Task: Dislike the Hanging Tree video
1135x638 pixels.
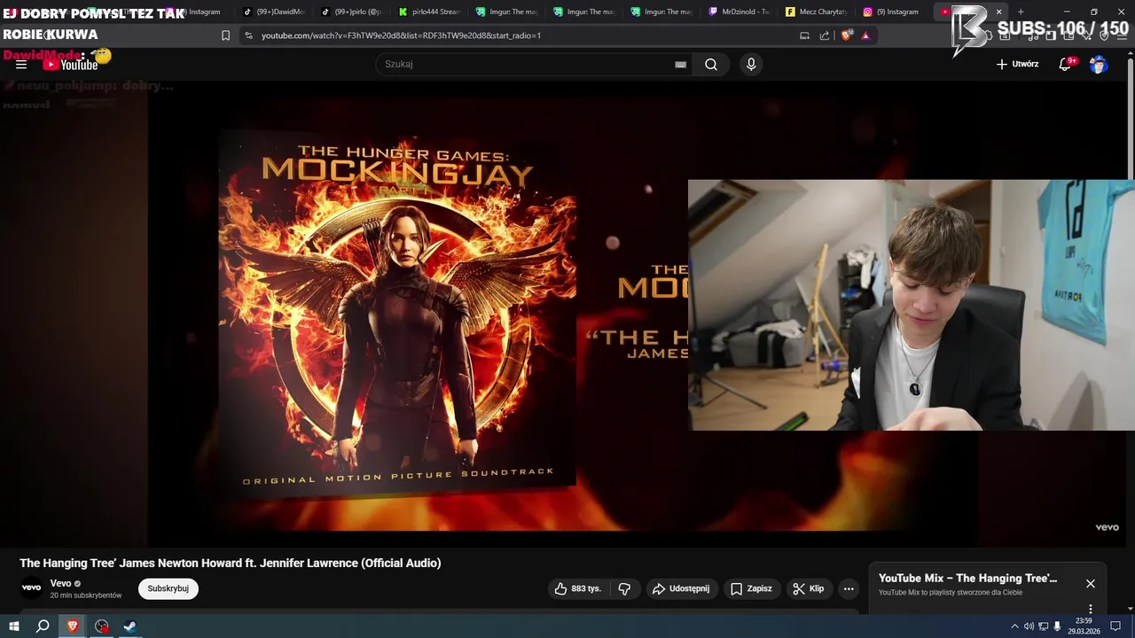Action: 624,588
